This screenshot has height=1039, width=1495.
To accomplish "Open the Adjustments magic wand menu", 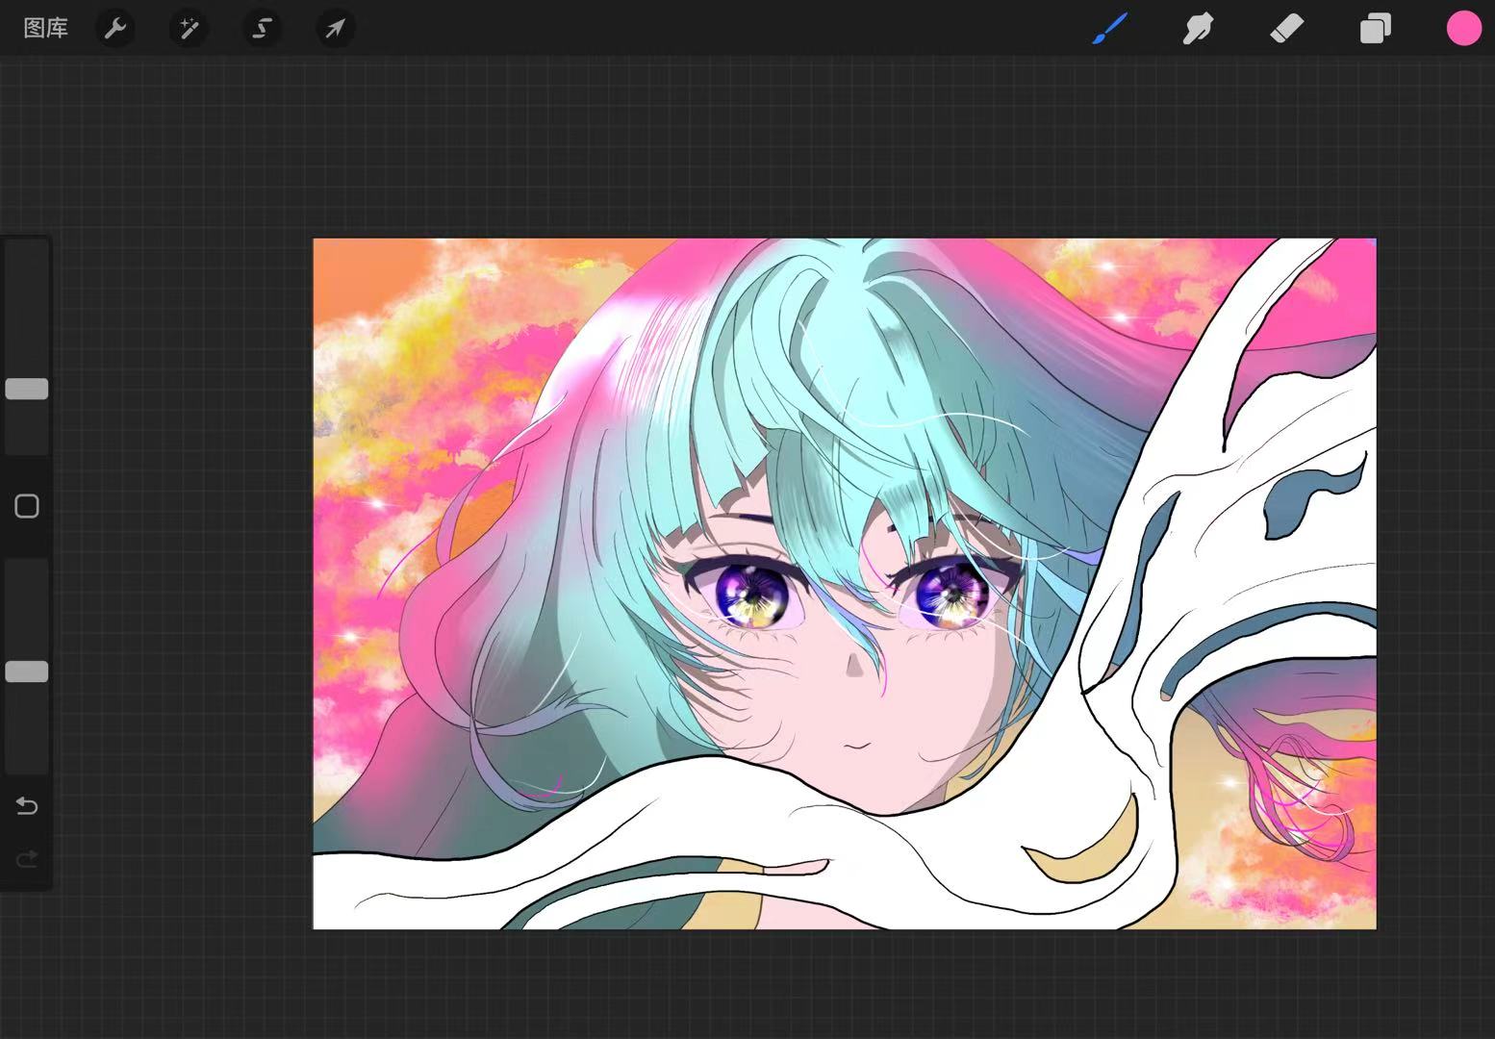I will pyautogui.click(x=189, y=29).
